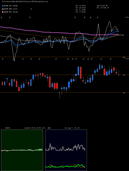Select the 'DOW MT: 18.8' legend label

(x=10, y=9)
